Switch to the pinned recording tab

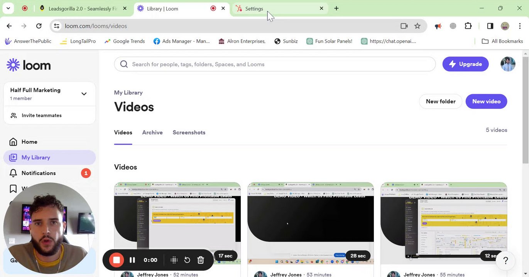pos(25,8)
